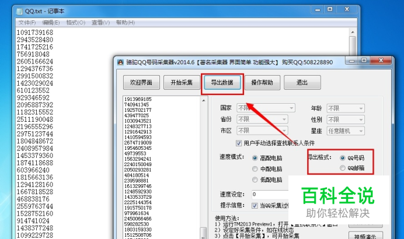Click line 1804848672 in Notepad
This screenshot has width=404, height=239.
[x=35, y=141]
